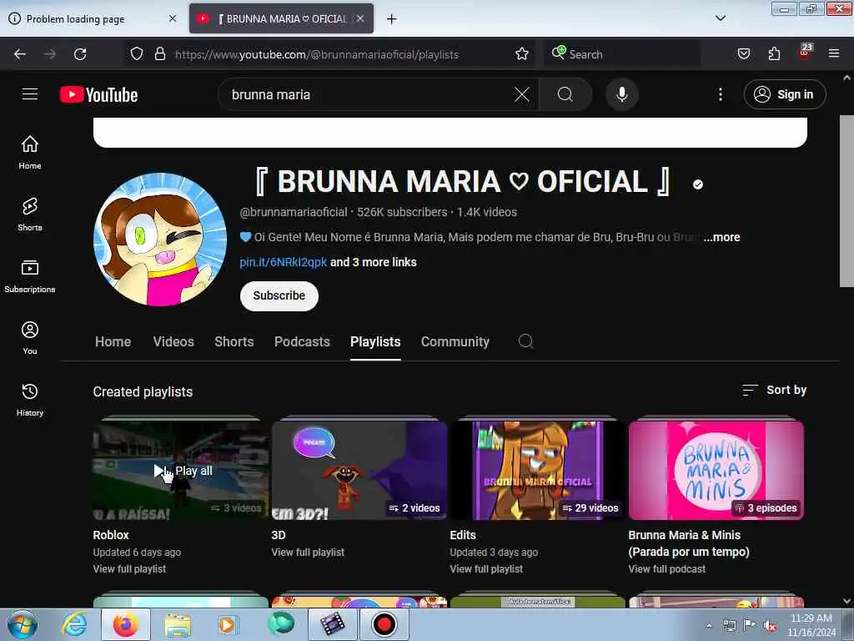Image resolution: width=854 pixels, height=641 pixels.
Task: Go back with browser back arrow
Action: pyautogui.click(x=20, y=54)
